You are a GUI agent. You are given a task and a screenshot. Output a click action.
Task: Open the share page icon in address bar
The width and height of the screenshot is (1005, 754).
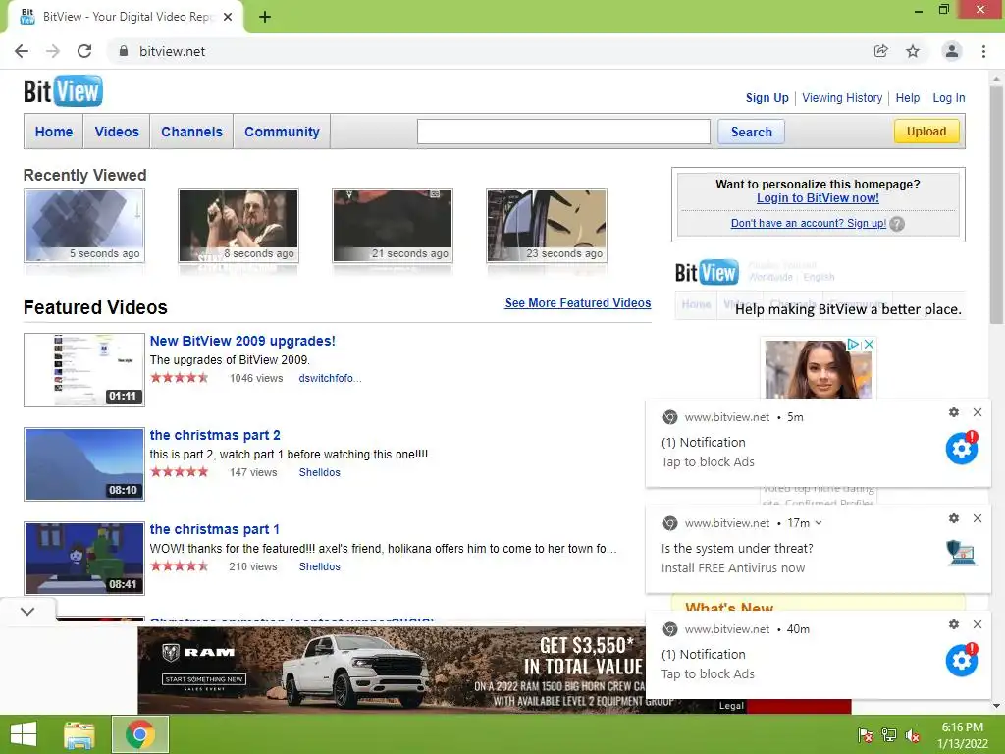point(881,51)
